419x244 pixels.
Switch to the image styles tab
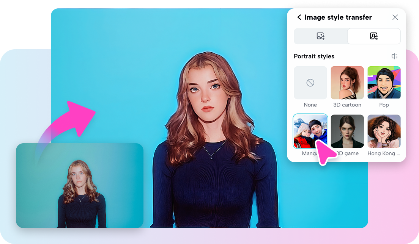(x=320, y=36)
